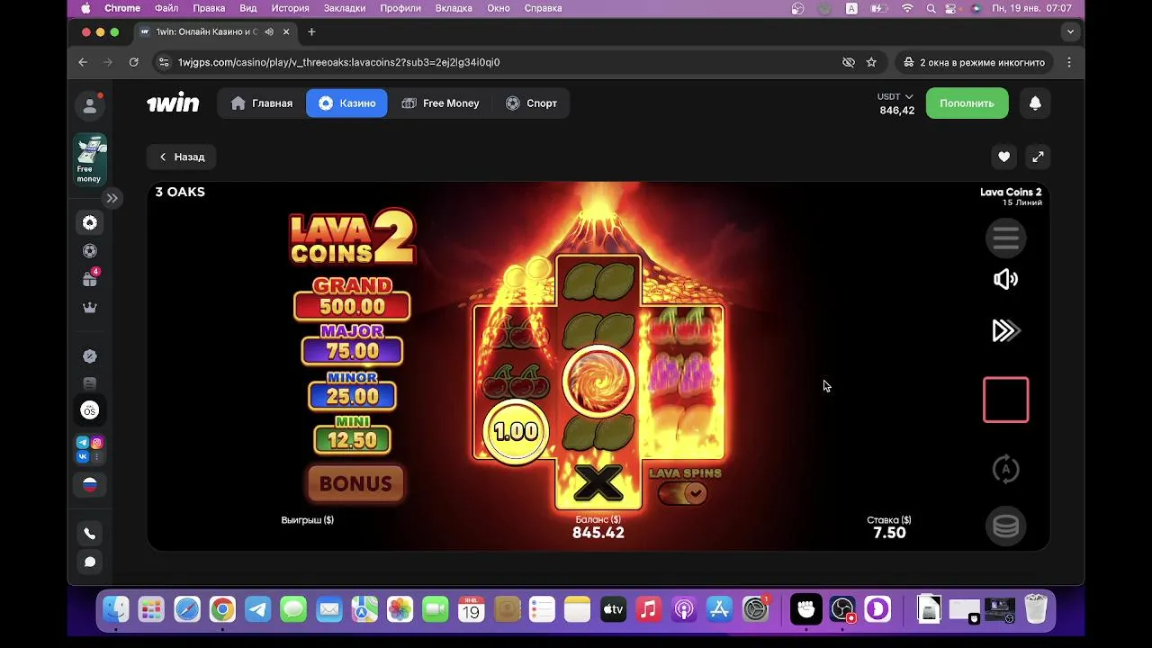Open the chat support bubble icon
The image size is (1152, 648).
coord(89,562)
